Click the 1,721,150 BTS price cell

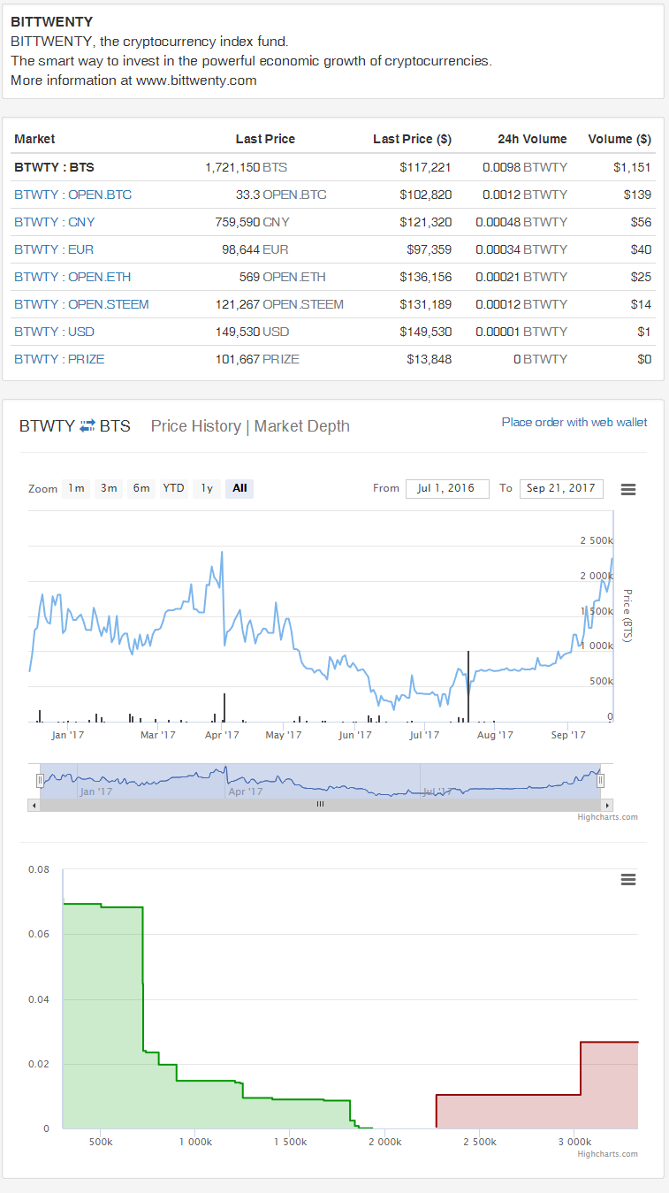coord(246,167)
